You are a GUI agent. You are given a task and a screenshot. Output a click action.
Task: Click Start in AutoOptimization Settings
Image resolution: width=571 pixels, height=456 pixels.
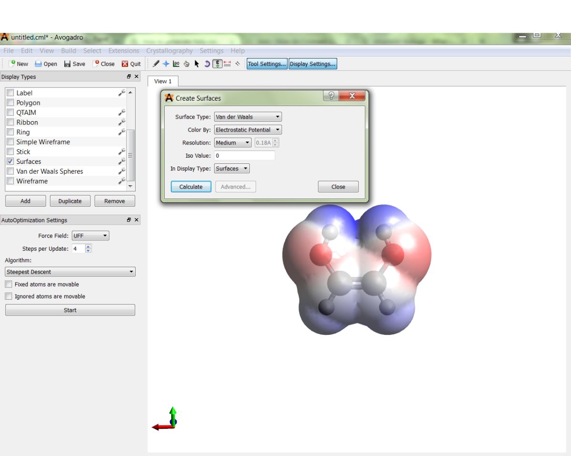click(70, 310)
